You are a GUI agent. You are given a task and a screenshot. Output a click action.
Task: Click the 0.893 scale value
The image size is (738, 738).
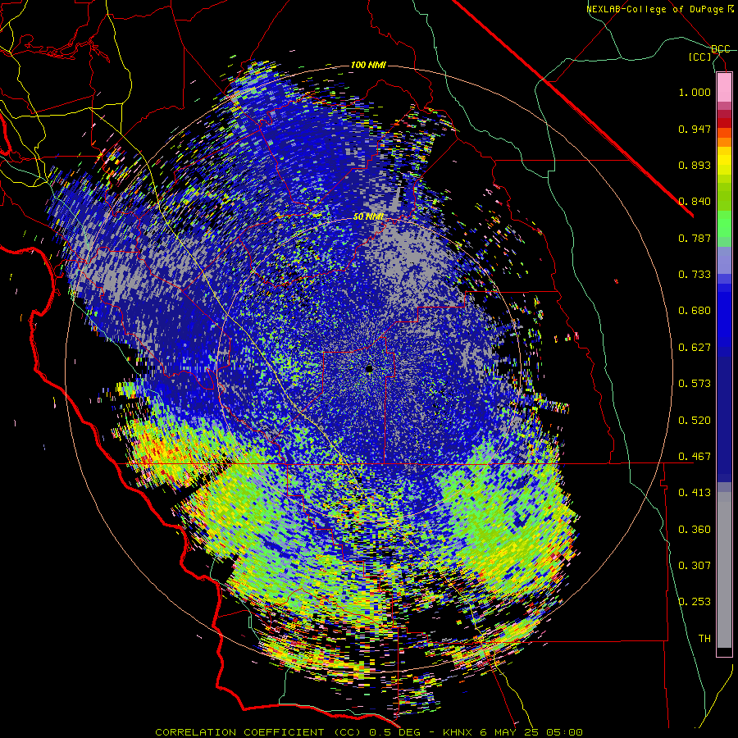pyautogui.click(x=695, y=165)
